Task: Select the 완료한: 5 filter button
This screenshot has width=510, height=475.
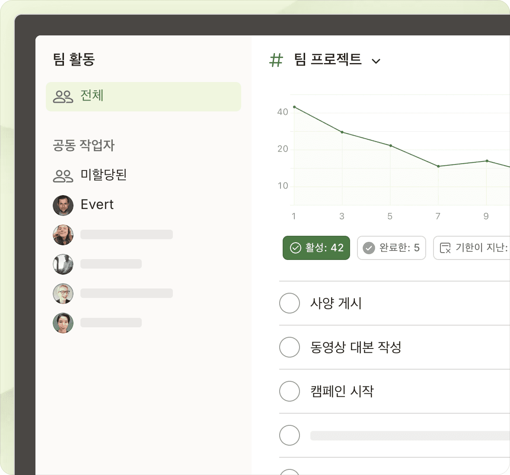Action: pos(392,248)
